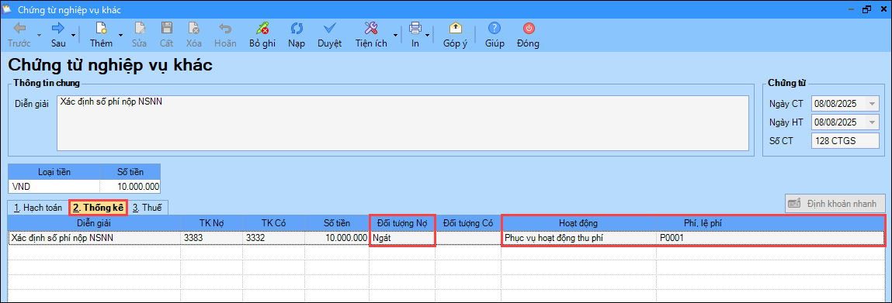This screenshot has width=892, height=303.
Task: Edit voucher using Sửa icon
Action: (x=140, y=35)
